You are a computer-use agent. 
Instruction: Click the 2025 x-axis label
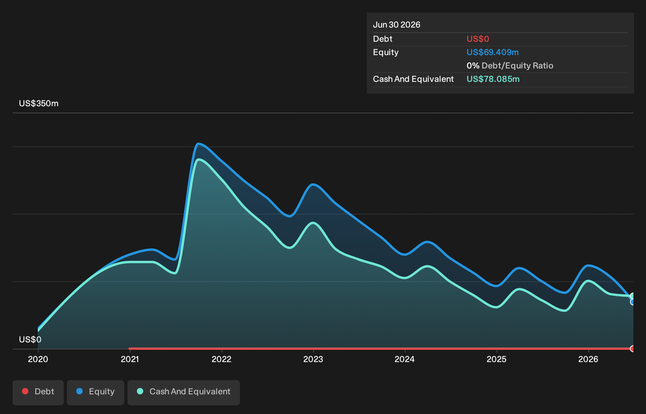point(496,359)
